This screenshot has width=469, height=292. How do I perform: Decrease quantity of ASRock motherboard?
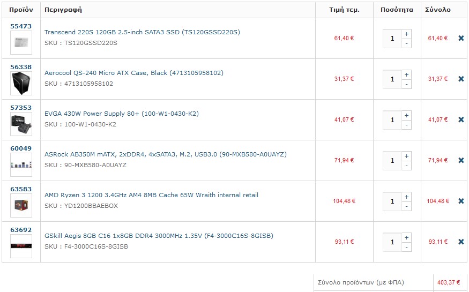406,166
